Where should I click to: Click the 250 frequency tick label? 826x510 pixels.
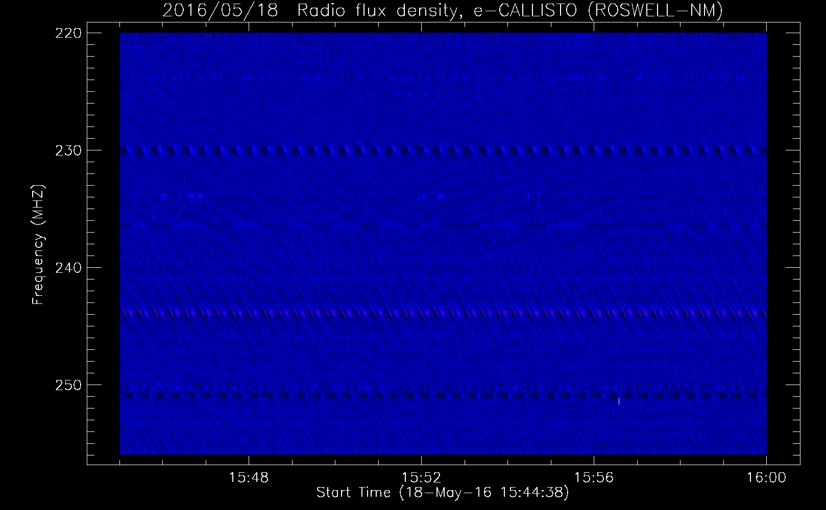68,385
